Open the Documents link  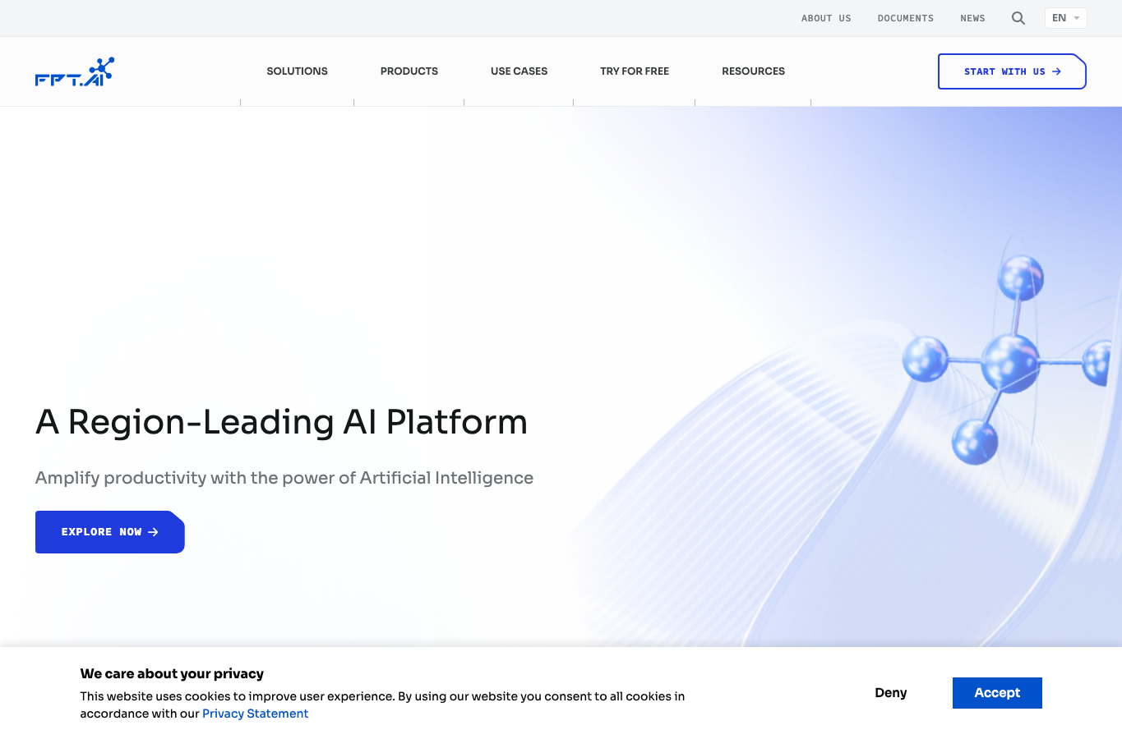pyautogui.click(x=905, y=18)
